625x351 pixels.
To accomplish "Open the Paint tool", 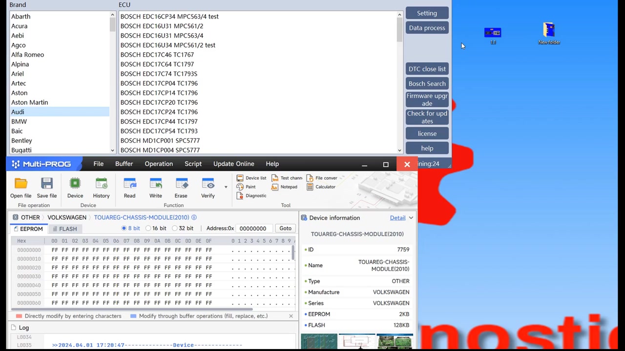I will tap(246, 187).
